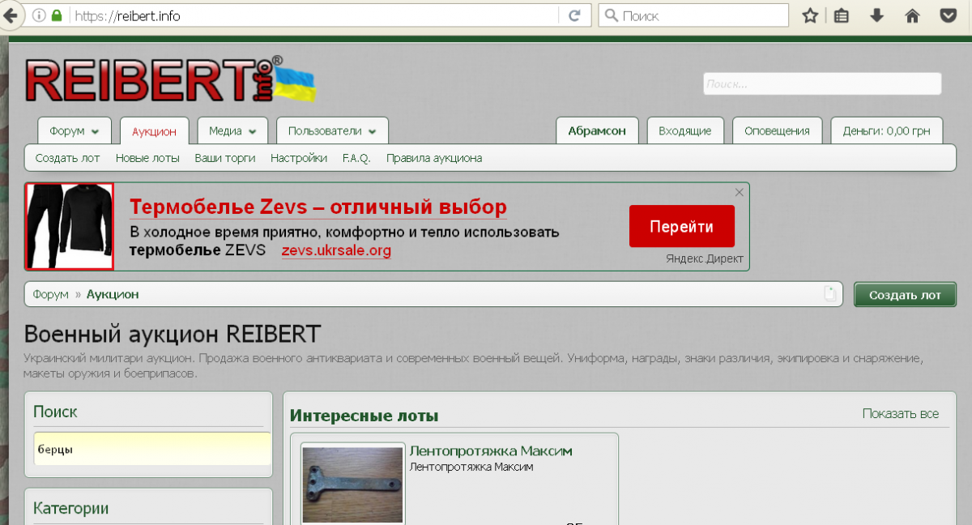
Task: Open the Лентопротяжка Максим lot thumbnail
Action: pos(352,484)
